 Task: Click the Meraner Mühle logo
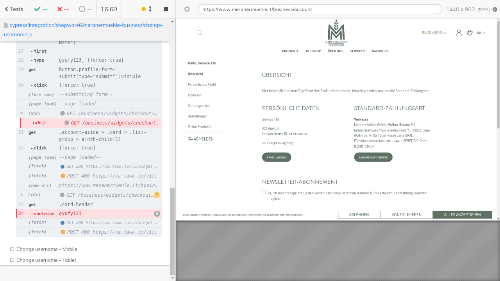(336, 32)
